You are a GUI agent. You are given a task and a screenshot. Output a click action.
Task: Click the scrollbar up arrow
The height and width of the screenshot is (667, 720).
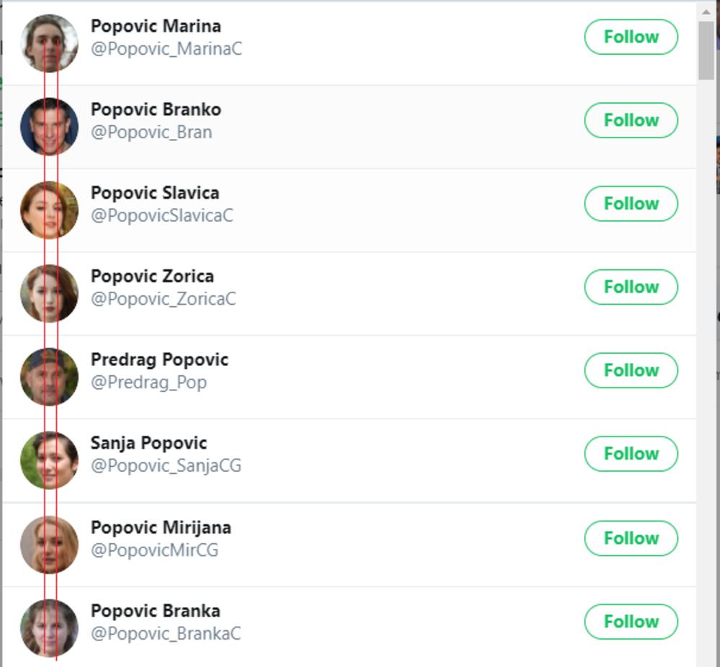click(x=706, y=10)
